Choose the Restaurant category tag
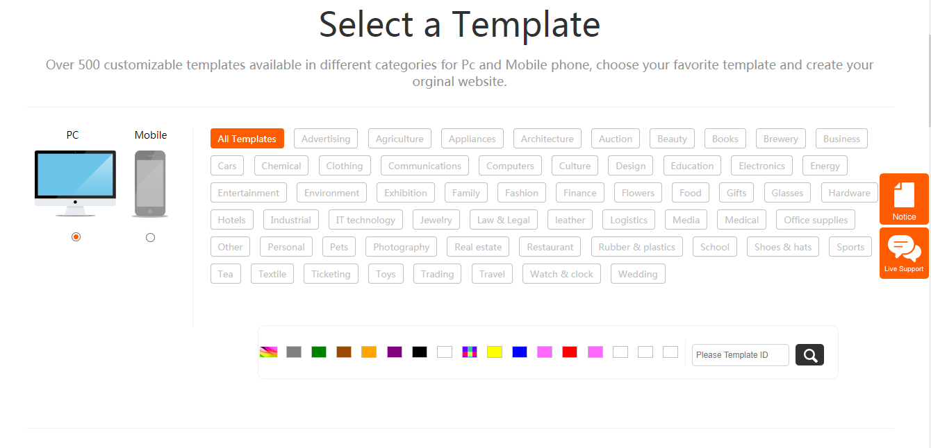The image size is (931, 448). (550, 247)
